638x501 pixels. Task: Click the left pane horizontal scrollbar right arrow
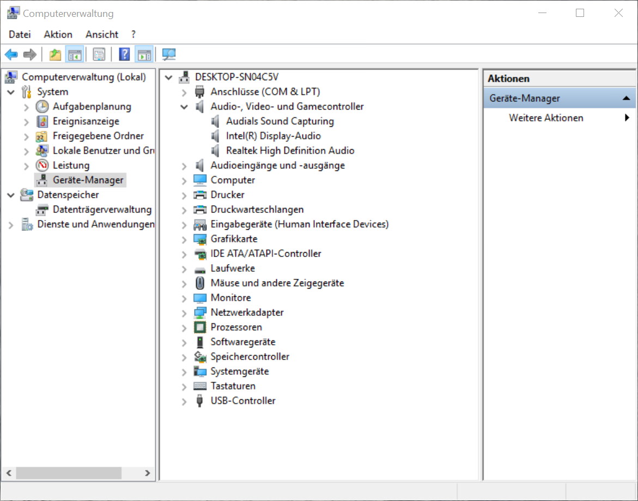[x=147, y=473]
